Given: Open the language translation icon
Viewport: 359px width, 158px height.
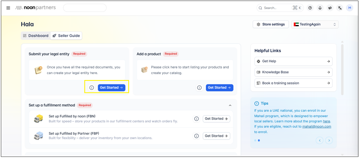Looking at the screenshot, I should click(340, 8).
